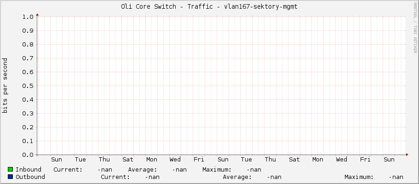The width and height of the screenshot is (419, 184).
Task: Click the Outbound 'Current:' label
Action: coord(115,177)
